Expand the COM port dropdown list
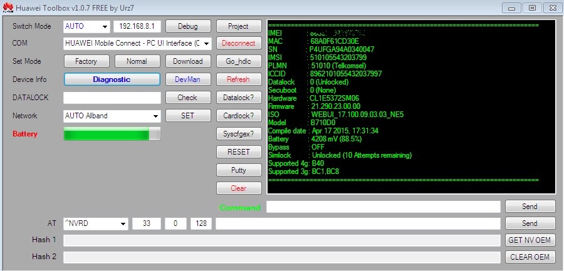The image size is (564, 271). (x=137, y=43)
